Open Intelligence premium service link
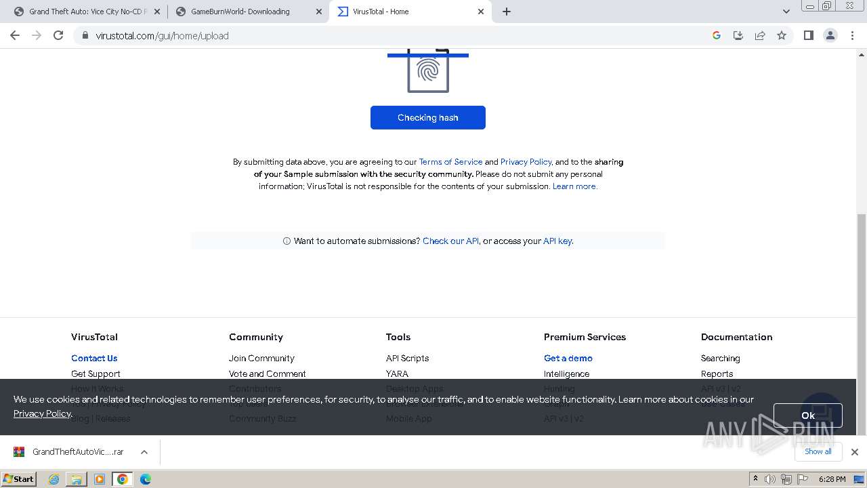Image resolution: width=867 pixels, height=488 pixels. [x=566, y=373]
